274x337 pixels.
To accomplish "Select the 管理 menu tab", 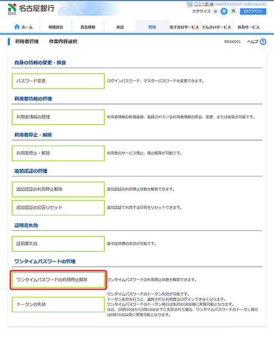I will coord(152,27).
